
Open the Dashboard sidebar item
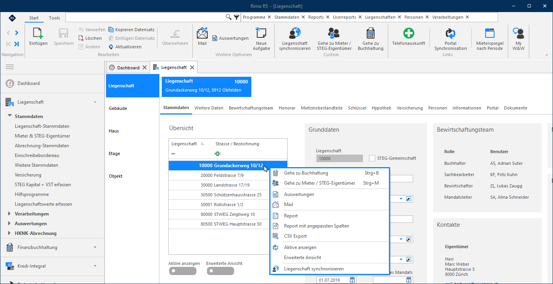(52, 83)
